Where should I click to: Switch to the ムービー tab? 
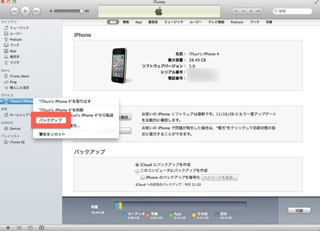pos(195,22)
